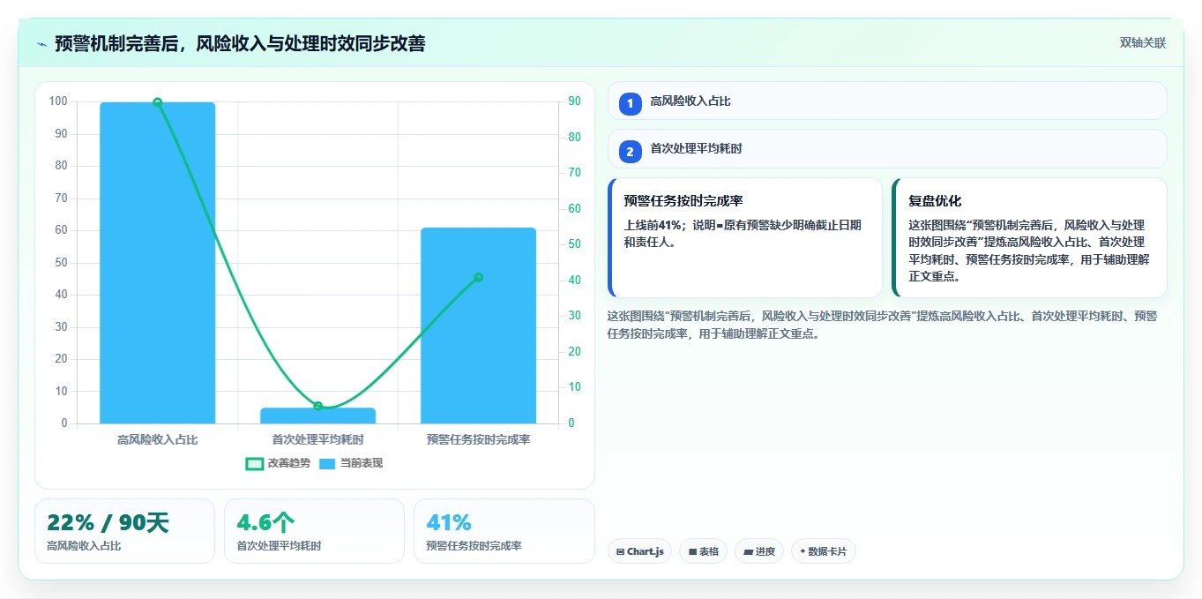Click the 41% stat card
The image size is (1202, 599).
[x=504, y=531]
